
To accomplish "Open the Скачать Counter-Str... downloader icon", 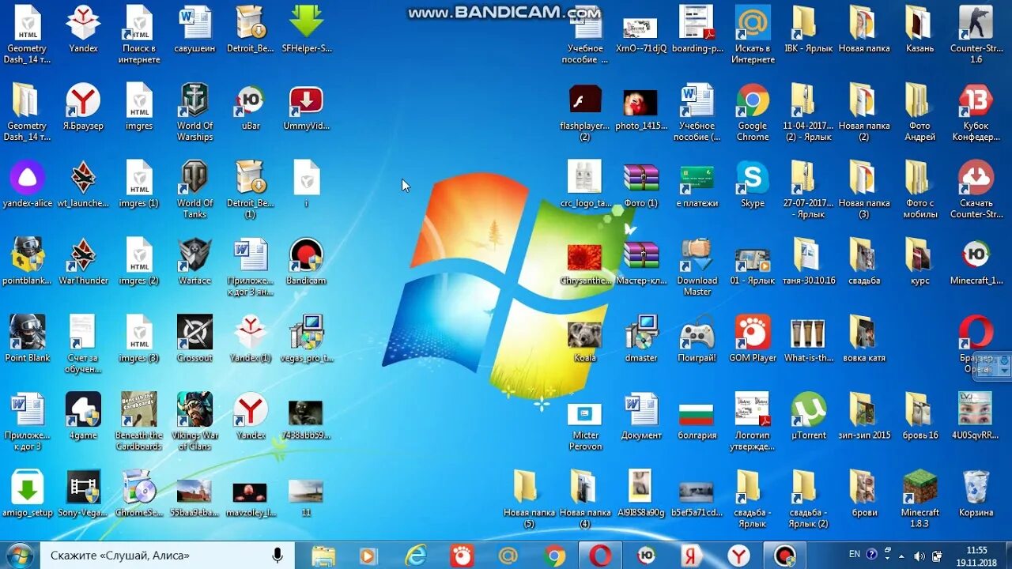I will 976,189.
